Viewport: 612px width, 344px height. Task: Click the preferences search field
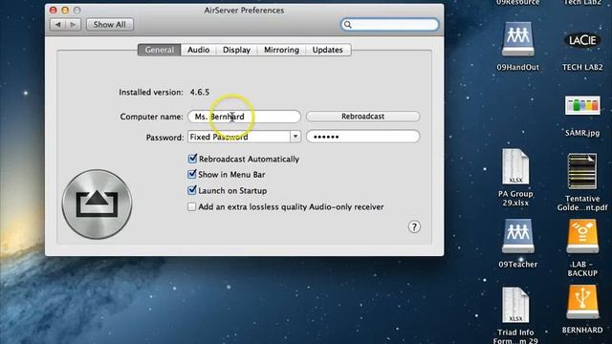(389, 25)
